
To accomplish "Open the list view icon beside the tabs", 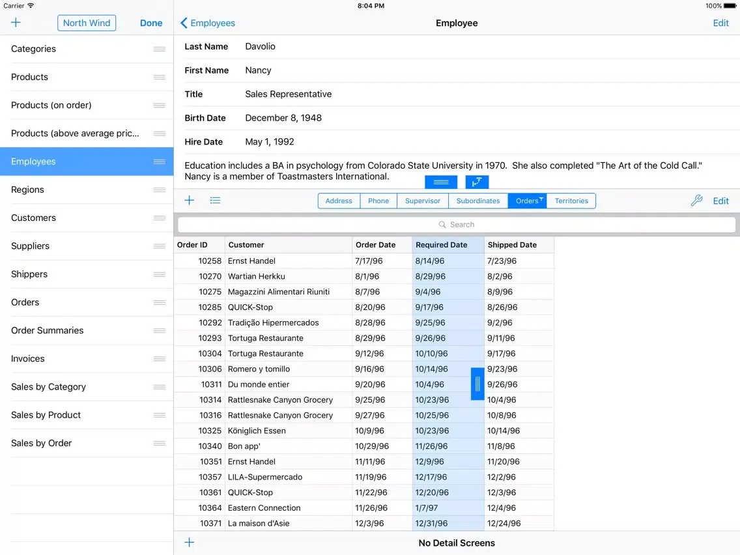I will pos(215,201).
